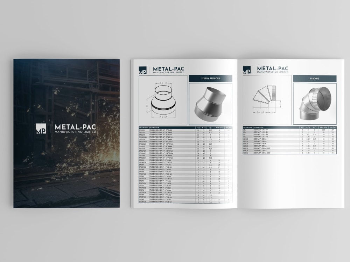Select the row 'STUBBY REDUCER 14" - 12" GALV'
This screenshot has width=350, height=262.
click(x=185, y=153)
